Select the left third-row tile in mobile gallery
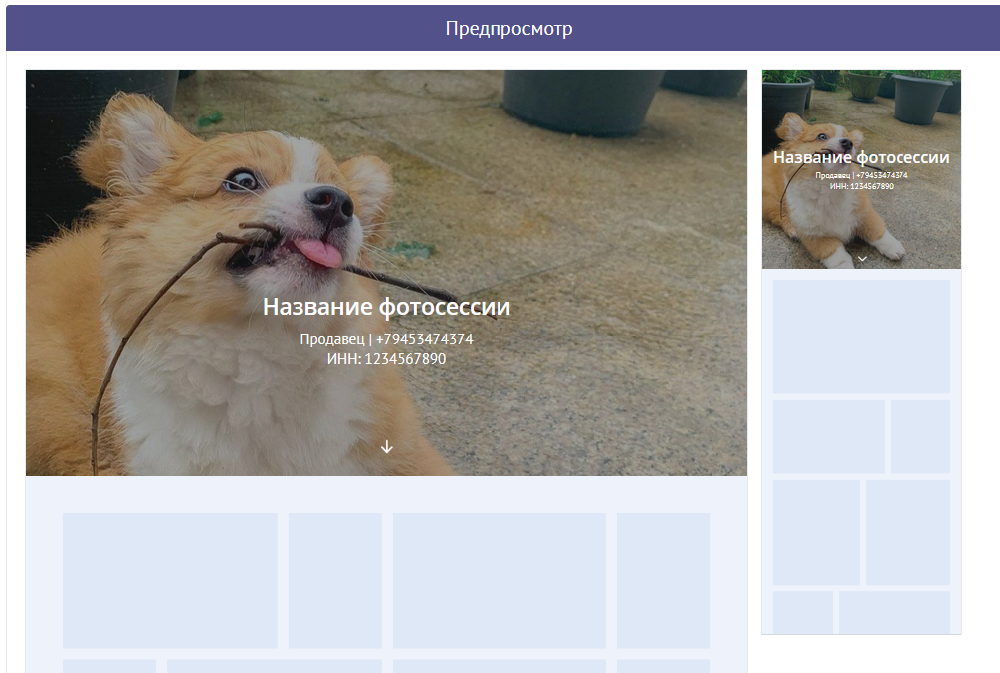 (x=816, y=532)
